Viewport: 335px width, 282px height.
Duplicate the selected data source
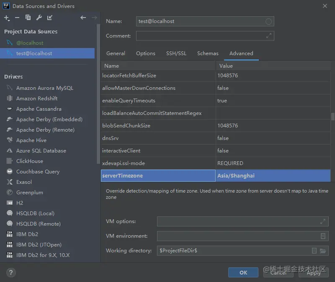(28, 18)
